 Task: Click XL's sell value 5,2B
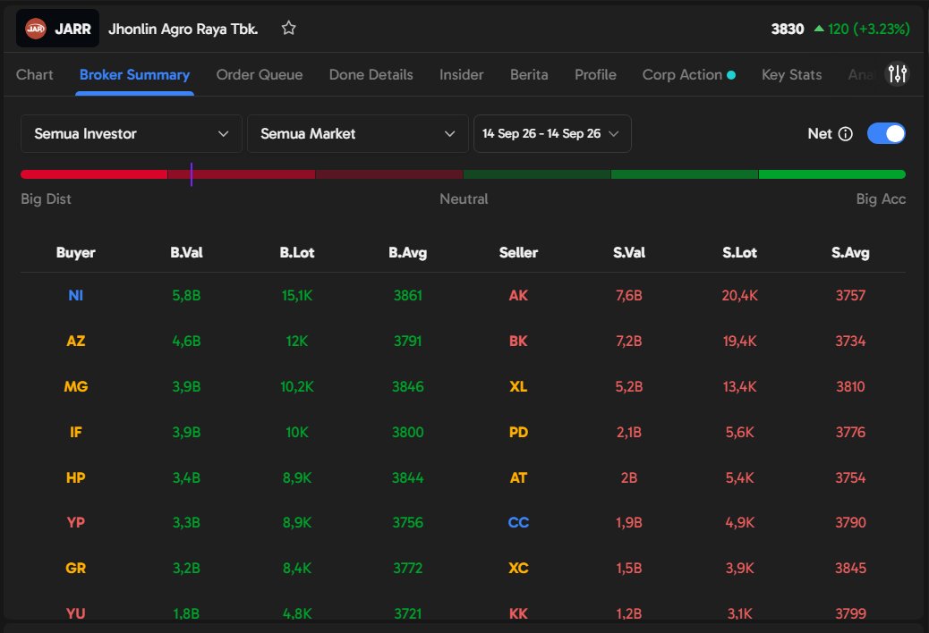(x=629, y=386)
